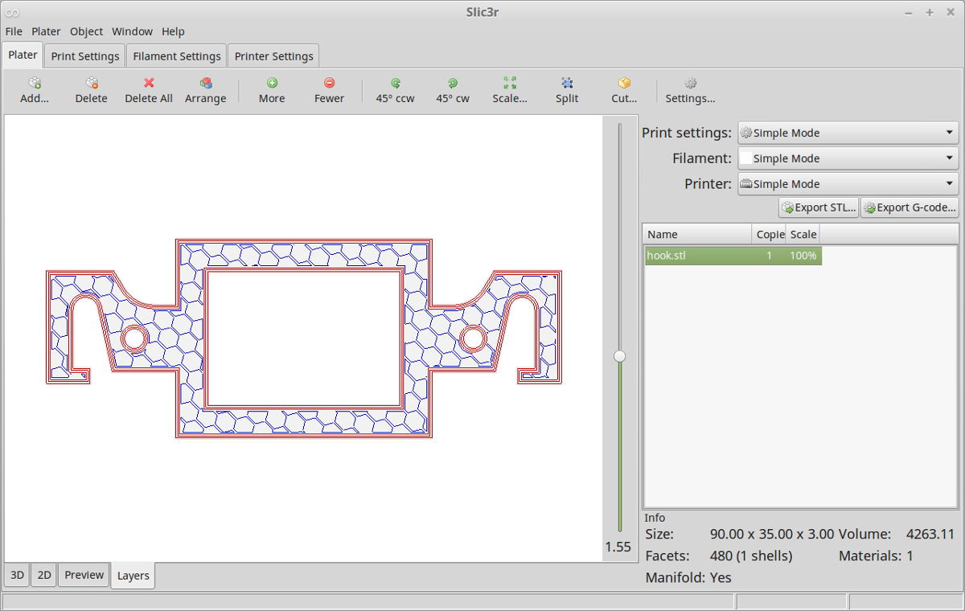
Task: Select the Plater tab
Action: pos(23,55)
